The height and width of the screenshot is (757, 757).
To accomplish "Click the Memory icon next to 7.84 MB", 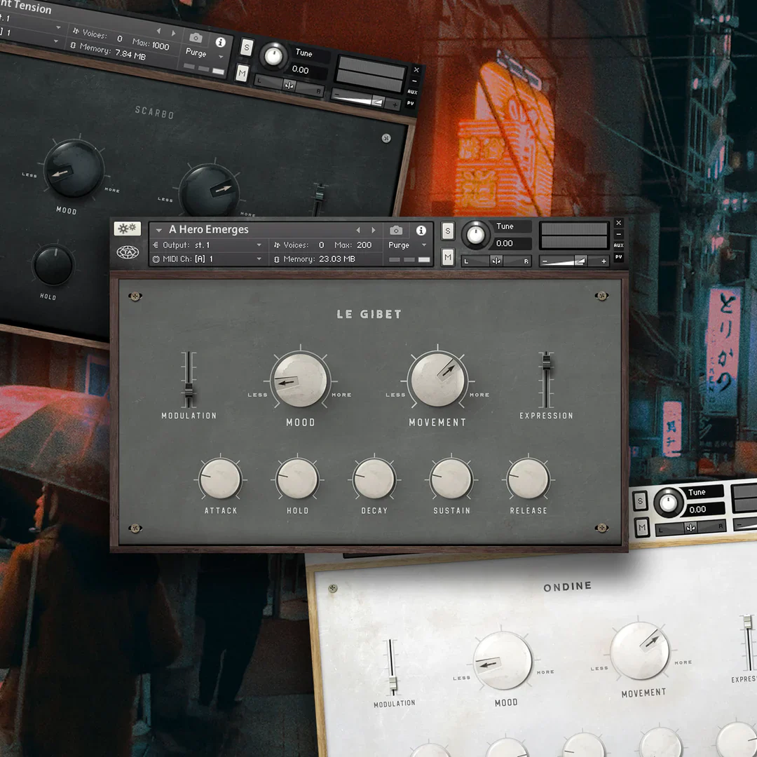I will 73,46.
